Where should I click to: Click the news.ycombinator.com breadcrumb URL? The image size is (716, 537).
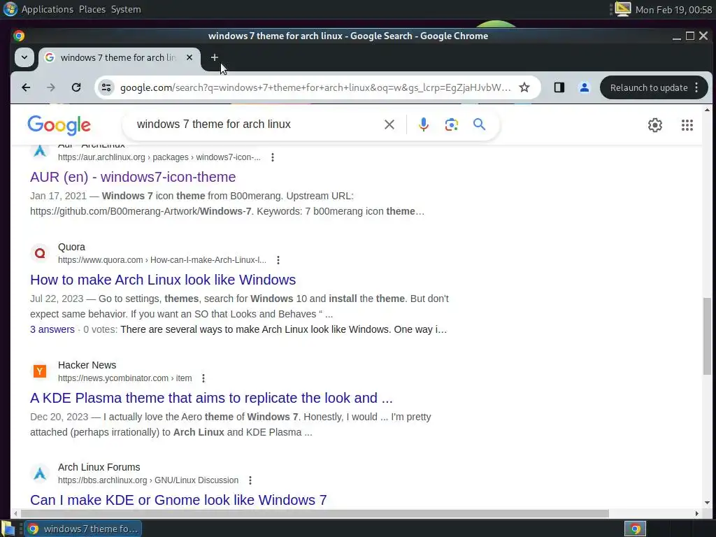[x=124, y=378]
